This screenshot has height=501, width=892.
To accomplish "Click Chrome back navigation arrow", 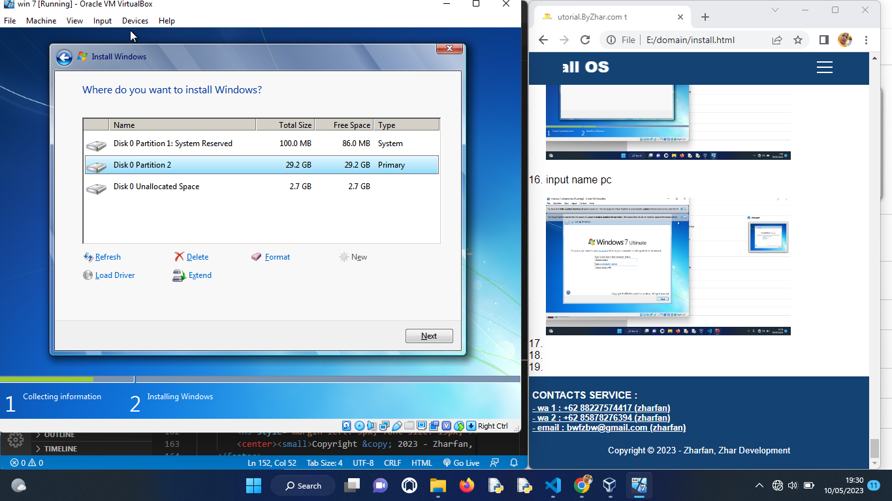I will pyautogui.click(x=543, y=40).
